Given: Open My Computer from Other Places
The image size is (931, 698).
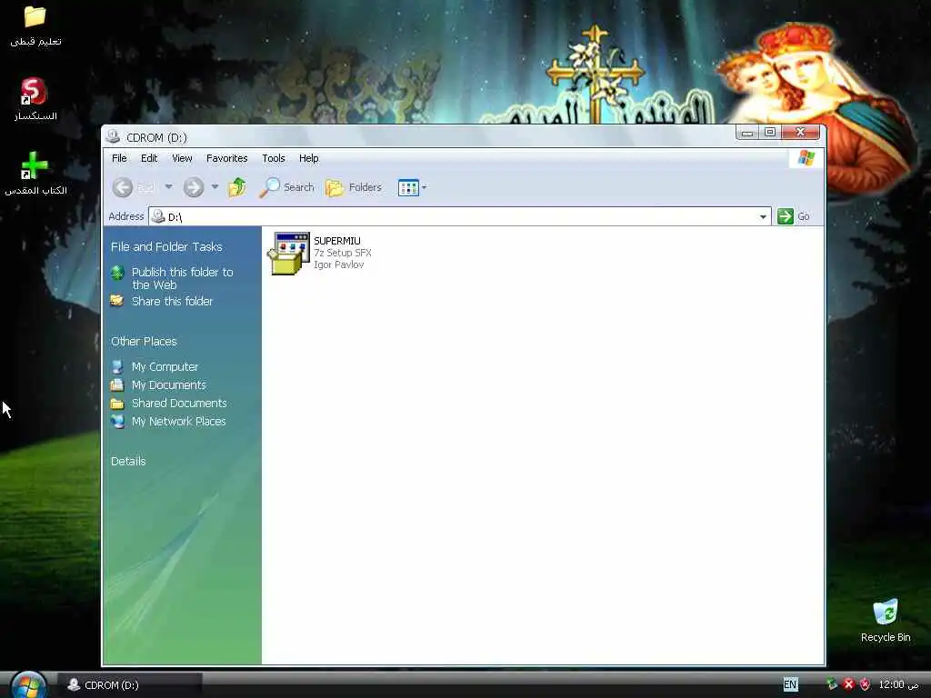Looking at the screenshot, I should [165, 367].
